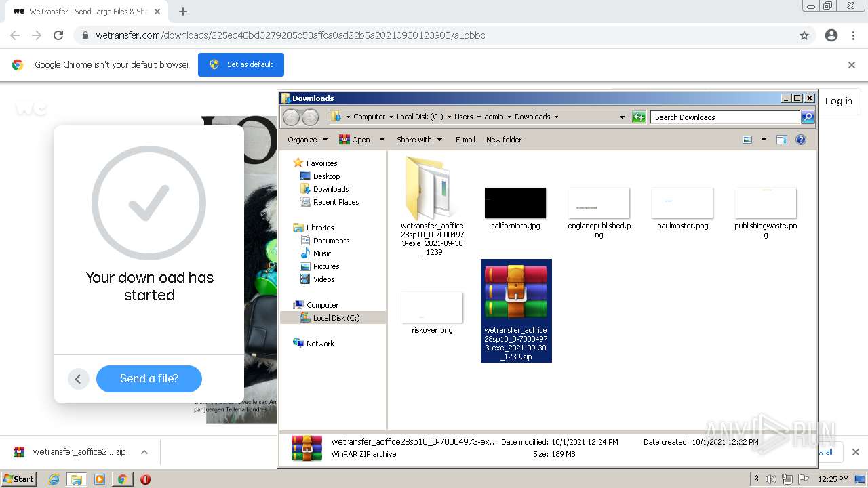Open a new Chrome tab
868x488 pixels.
tap(182, 12)
